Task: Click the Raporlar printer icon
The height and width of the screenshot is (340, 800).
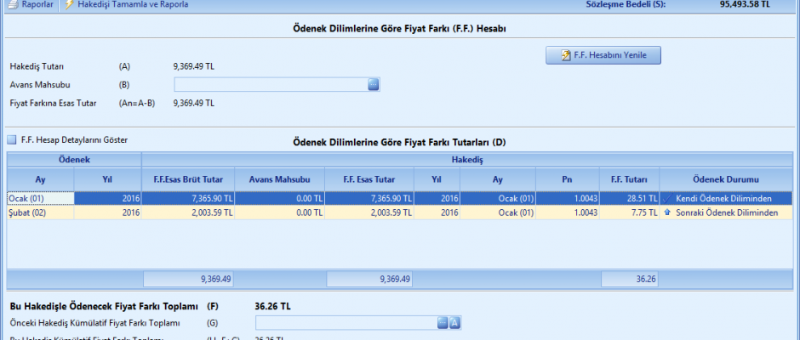Action: click(12, 4)
